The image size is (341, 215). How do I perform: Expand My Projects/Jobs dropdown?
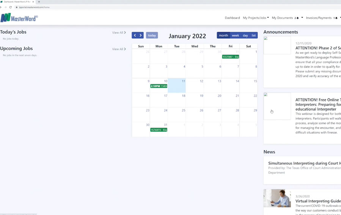pos(256,18)
